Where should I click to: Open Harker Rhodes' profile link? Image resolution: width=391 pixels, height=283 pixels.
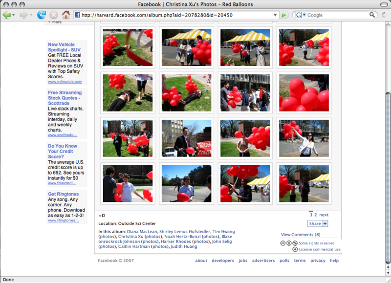[x=176, y=241]
